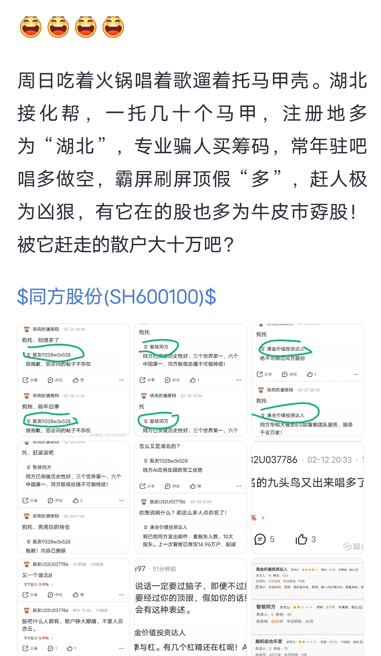Open more options under "同方AI应用在国防军工优势" post
This screenshot has width=381, height=656.
click(238, 486)
